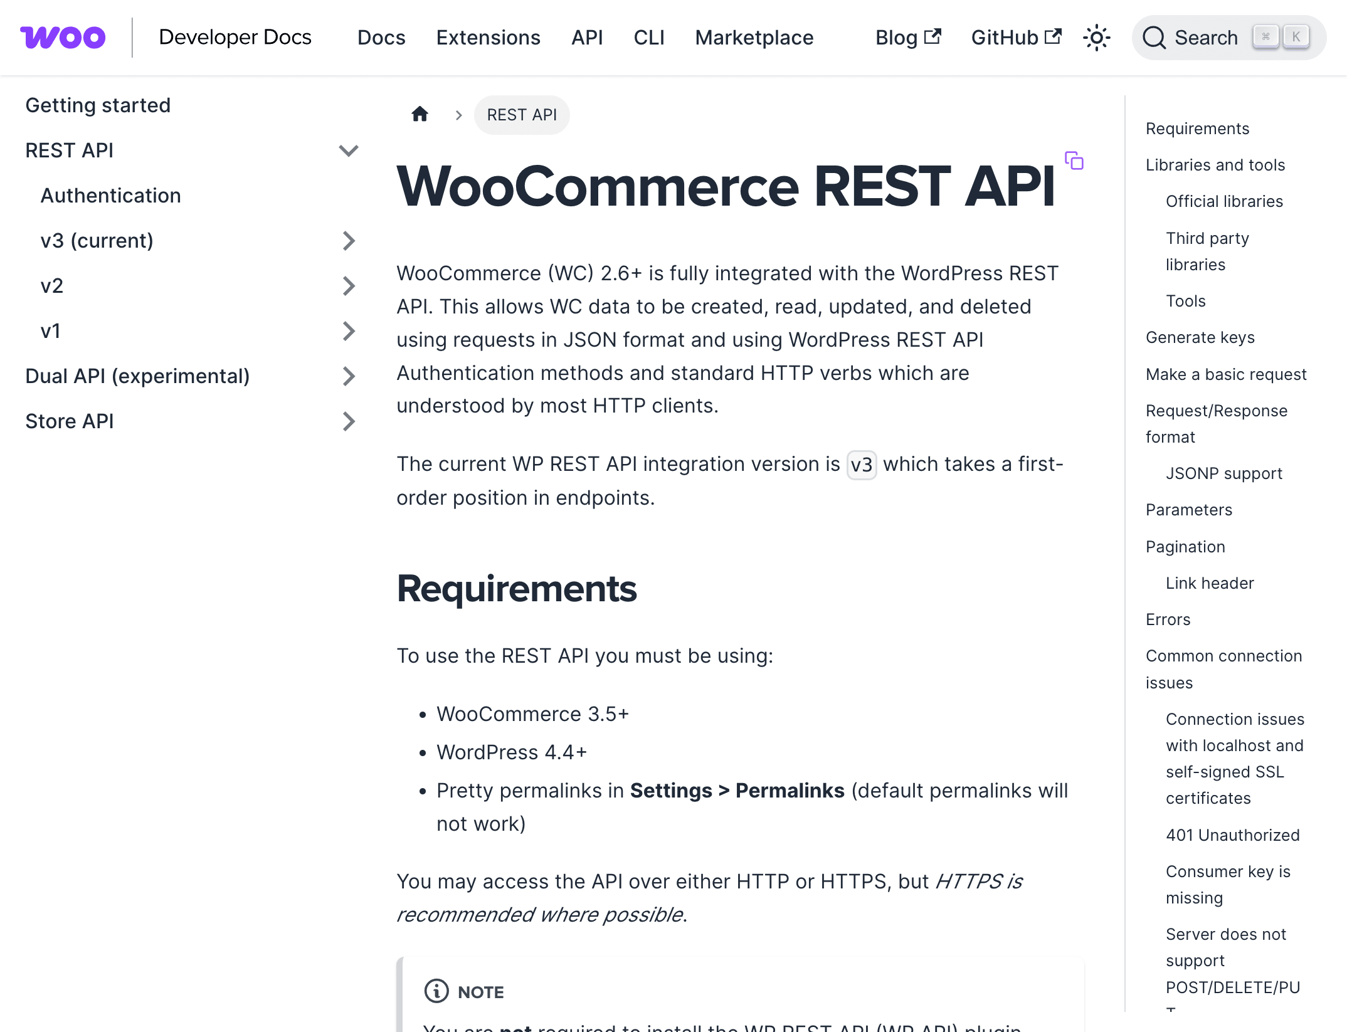Image resolution: width=1347 pixels, height=1032 pixels.
Task: Click the REST API breadcrumb pill
Action: [x=522, y=115]
